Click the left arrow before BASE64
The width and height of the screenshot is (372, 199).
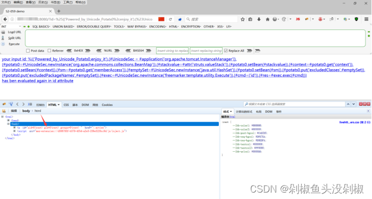pos(128,50)
